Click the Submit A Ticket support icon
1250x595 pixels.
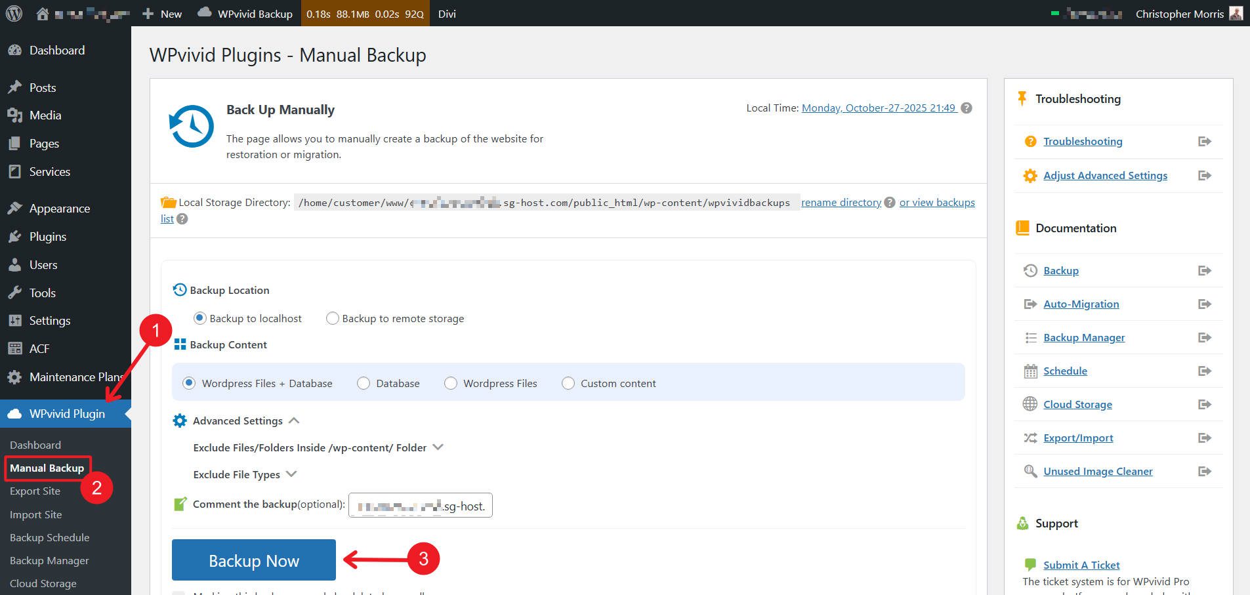(1029, 564)
